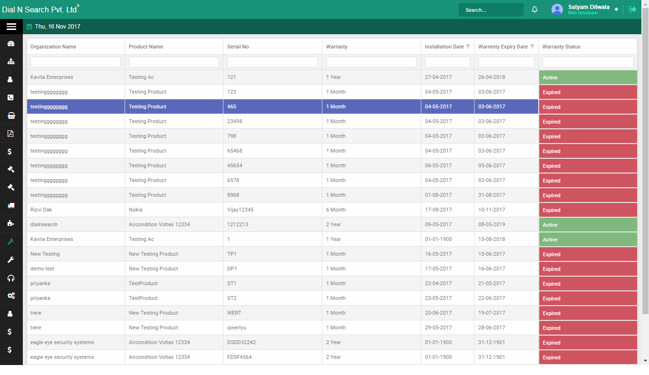Toggle the hamburger menu icon
The image size is (649, 375).
(x=11, y=27)
